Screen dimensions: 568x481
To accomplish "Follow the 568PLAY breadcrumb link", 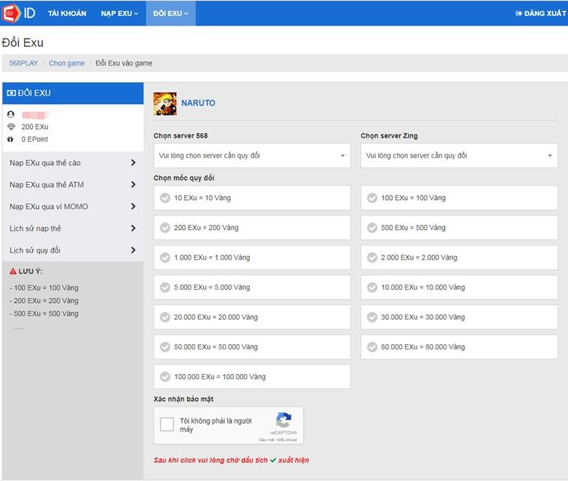I will (23, 63).
